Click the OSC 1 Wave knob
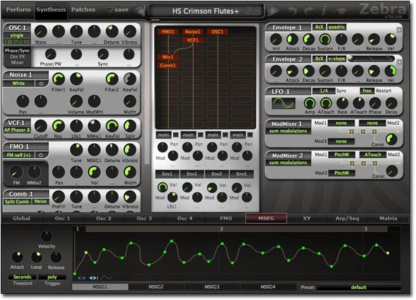 pos(41,31)
